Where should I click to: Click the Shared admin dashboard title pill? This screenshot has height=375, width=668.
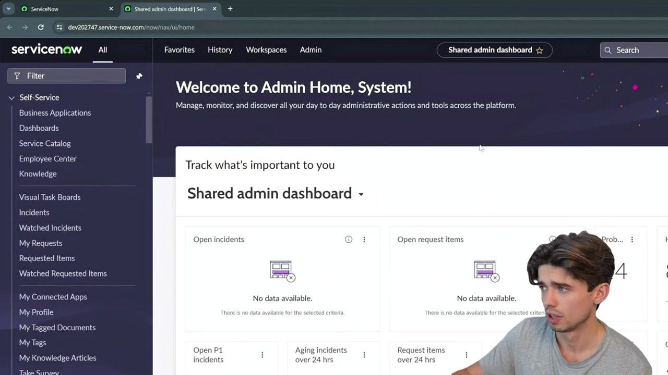[x=494, y=50]
